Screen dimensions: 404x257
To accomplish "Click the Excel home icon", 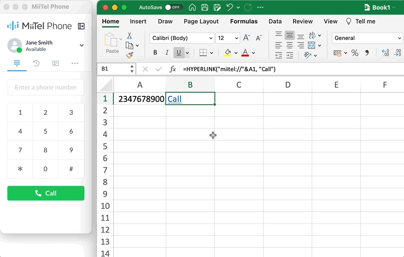I will [x=192, y=7].
